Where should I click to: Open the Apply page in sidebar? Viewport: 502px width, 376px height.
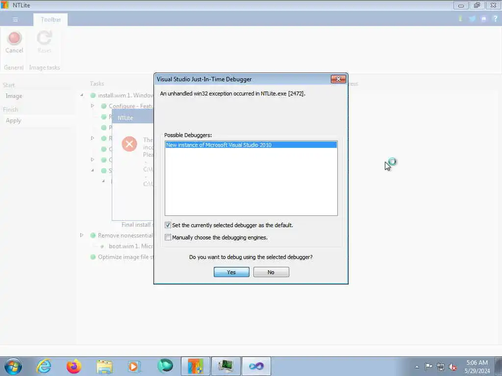pyautogui.click(x=13, y=120)
